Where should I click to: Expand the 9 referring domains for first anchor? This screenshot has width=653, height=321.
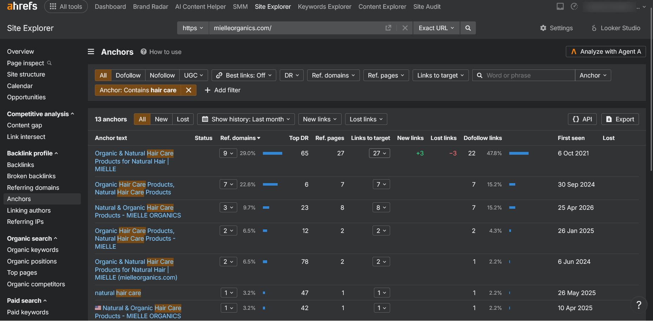pyautogui.click(x=228, y=153)
